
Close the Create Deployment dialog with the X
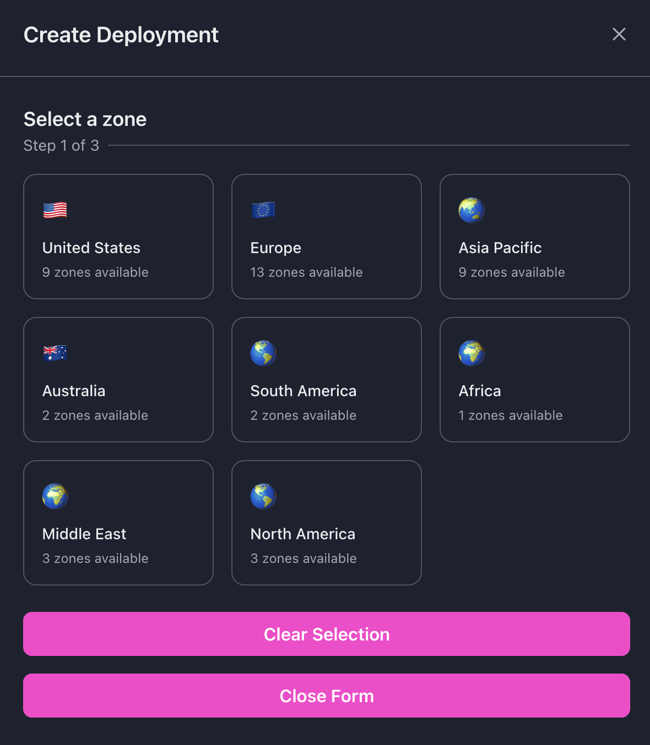coord(619,34)
